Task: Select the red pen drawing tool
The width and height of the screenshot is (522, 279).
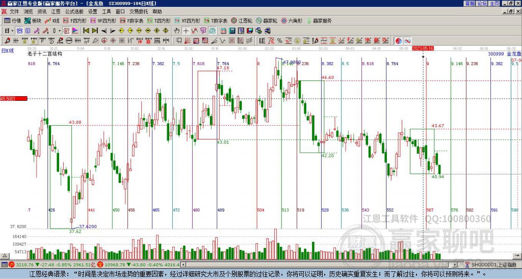Action: pyautogui.click(x=7, y=41)
